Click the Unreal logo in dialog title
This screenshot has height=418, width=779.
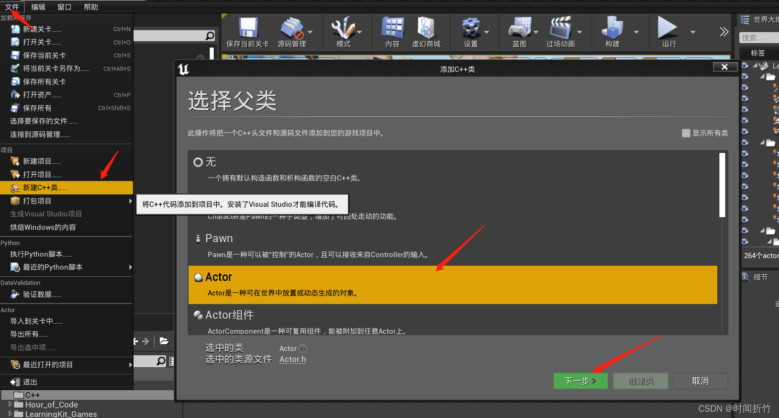[x=184, y=69]
